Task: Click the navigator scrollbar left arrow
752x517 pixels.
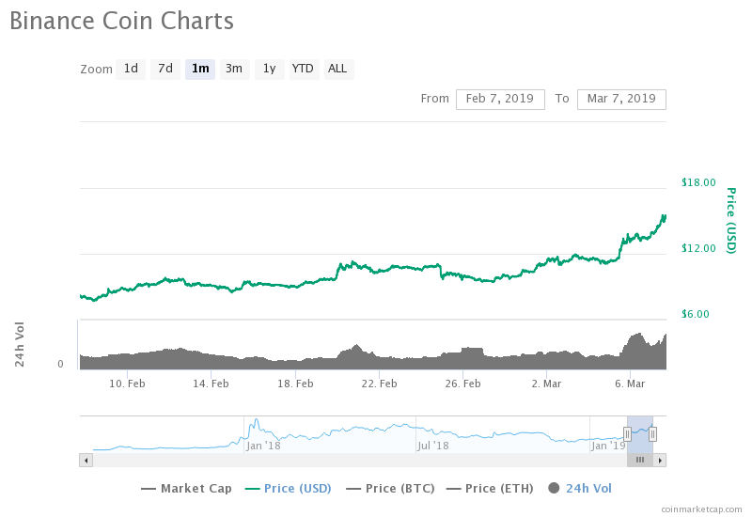Action: click(86, 460)
